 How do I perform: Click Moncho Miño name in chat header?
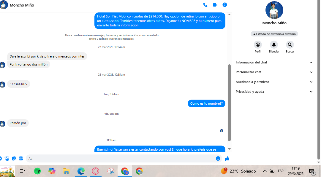point(22,5)
